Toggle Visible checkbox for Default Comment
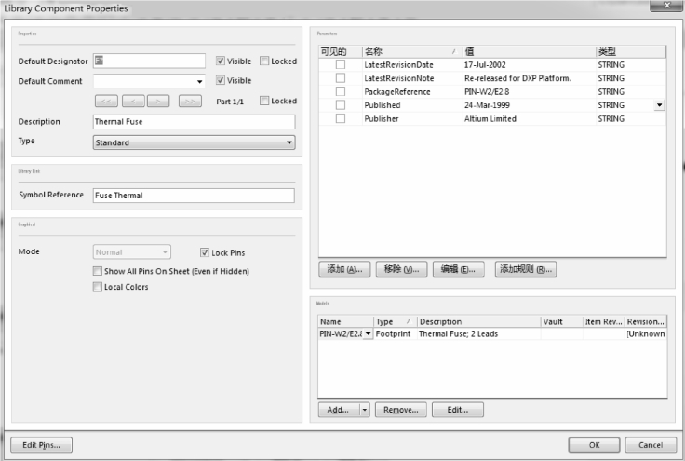Viewport: 685px width, 461px height. (221, 80)
